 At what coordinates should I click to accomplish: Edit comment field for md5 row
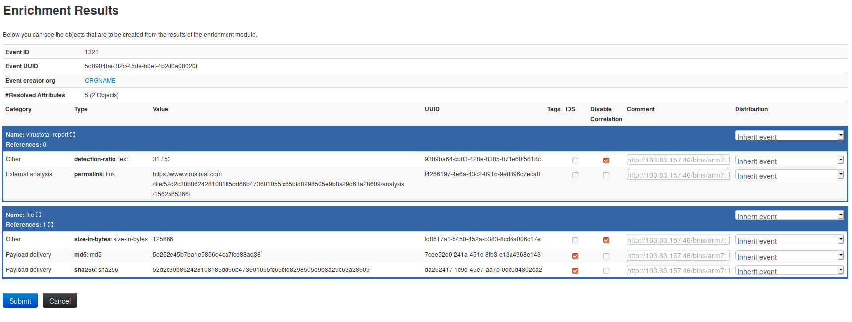[679, 255]
